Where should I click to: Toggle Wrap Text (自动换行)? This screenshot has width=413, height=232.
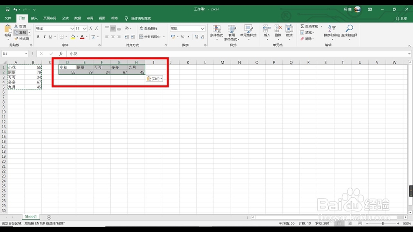tap(148, 28)
